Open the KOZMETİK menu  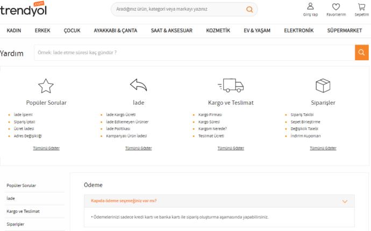[x=218, y=31]
